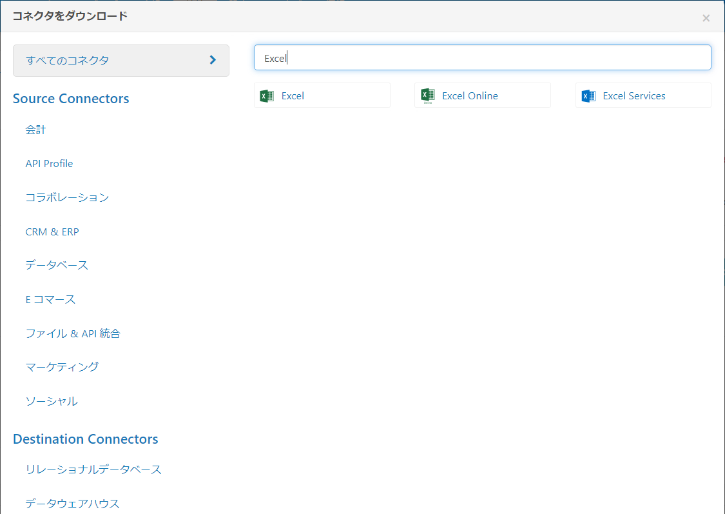The width and height of the screenshot is (725, 514).
Task: Click the green Excel connector icon
Action: click(267, 95)
